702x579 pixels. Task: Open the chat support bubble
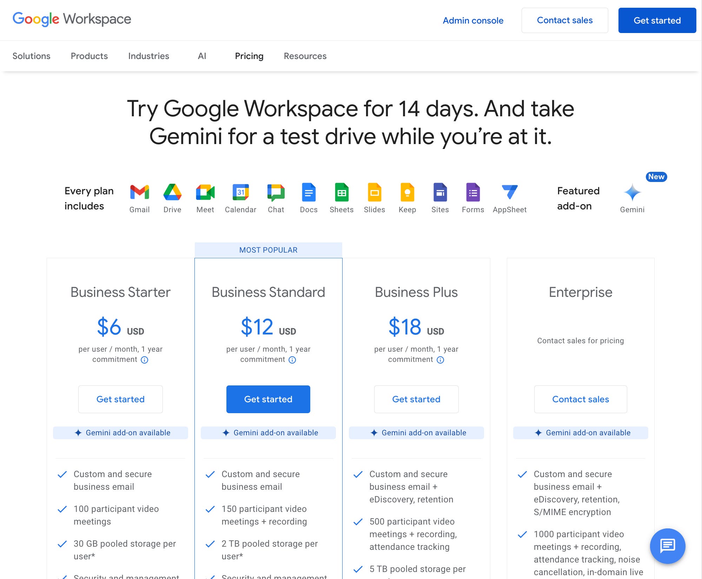667,546
